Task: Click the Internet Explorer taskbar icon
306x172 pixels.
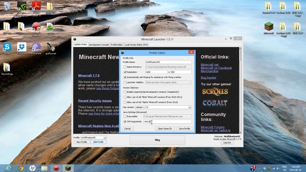Action: pyautogui.click(x=9, y=168)
